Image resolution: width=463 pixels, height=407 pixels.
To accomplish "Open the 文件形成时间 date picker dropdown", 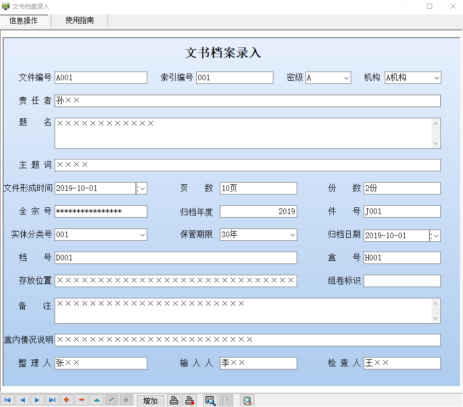I will (x=142, y=188).
